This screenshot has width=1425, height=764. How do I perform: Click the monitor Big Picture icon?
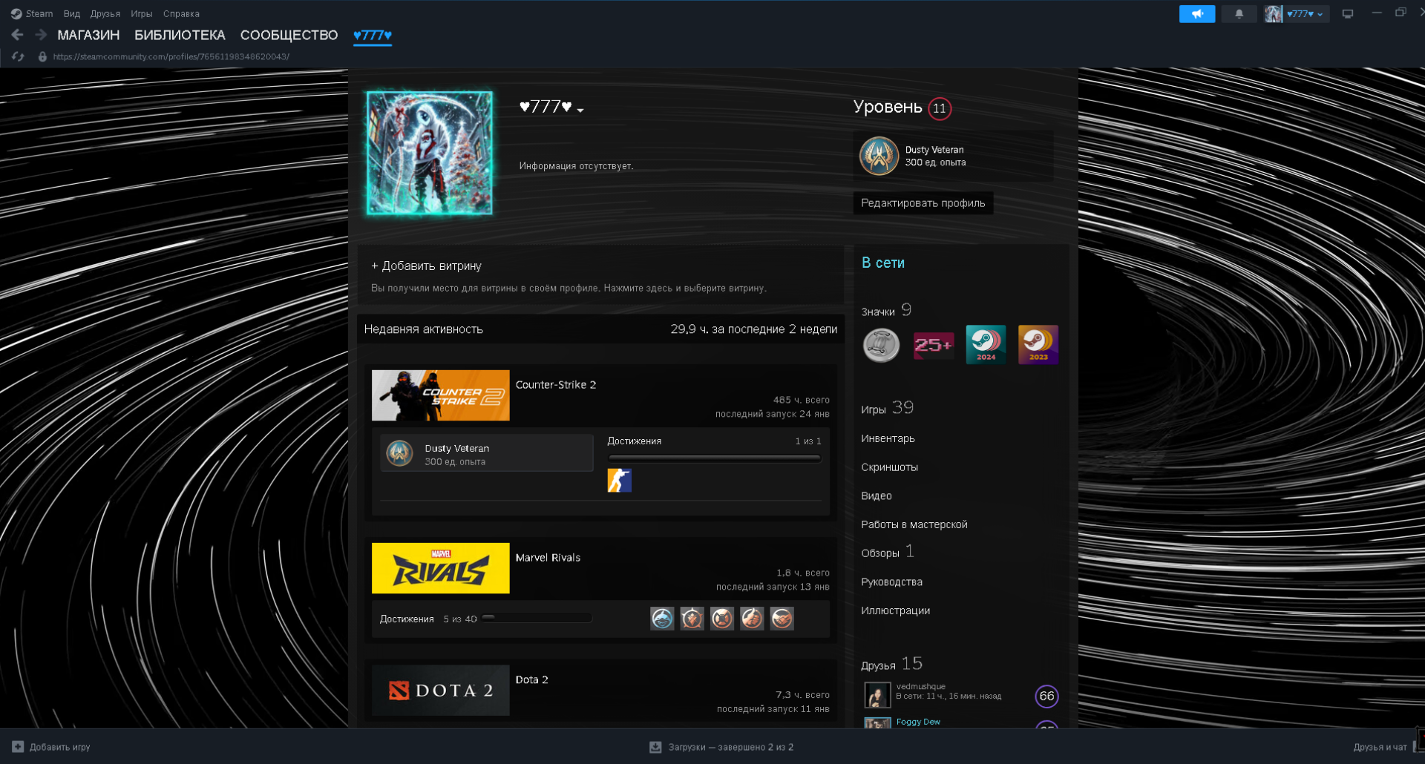pos(1348,13)
